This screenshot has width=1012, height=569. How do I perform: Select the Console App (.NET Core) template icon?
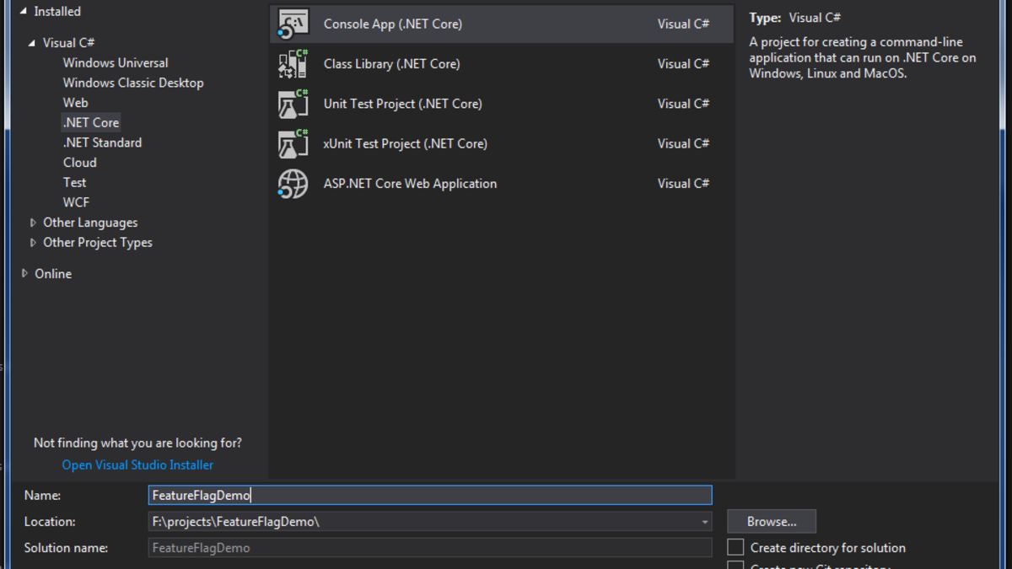coord(293,24)
